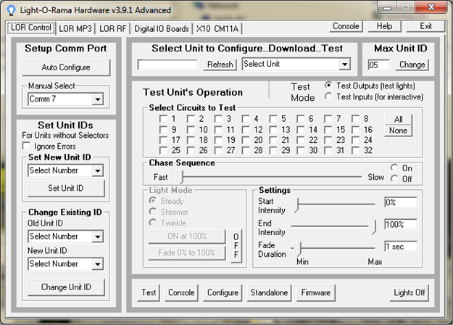Viewport: 453px width, 325px height.
Task: Click the Max Unit ID input field
Action: 379,65
